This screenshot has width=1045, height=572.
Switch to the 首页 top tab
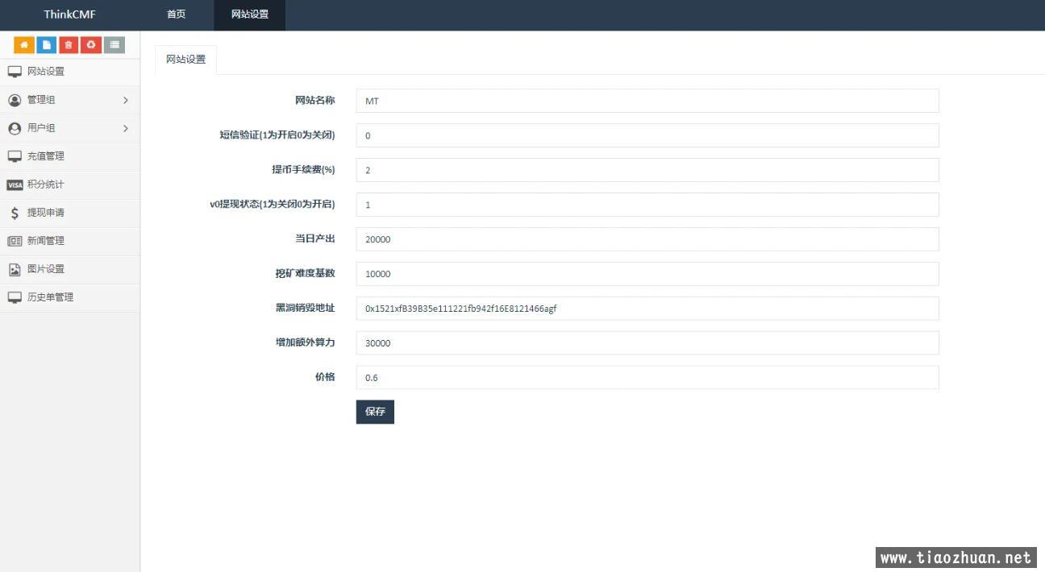(176, 15)
